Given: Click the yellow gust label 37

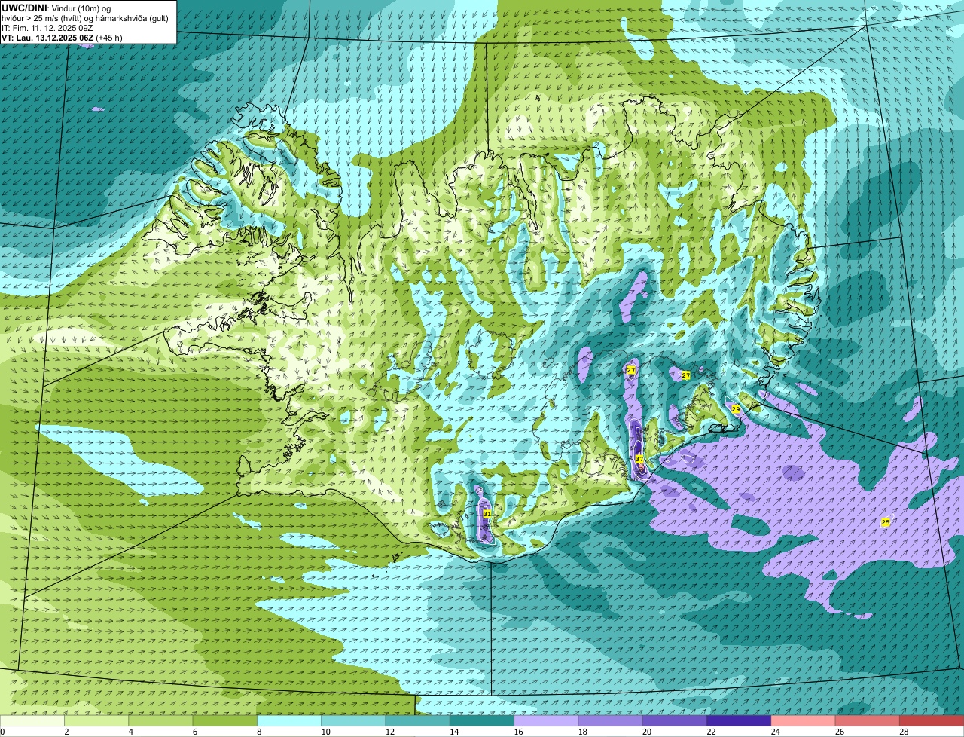Looking at the screenshot, I should coord(639,459).
